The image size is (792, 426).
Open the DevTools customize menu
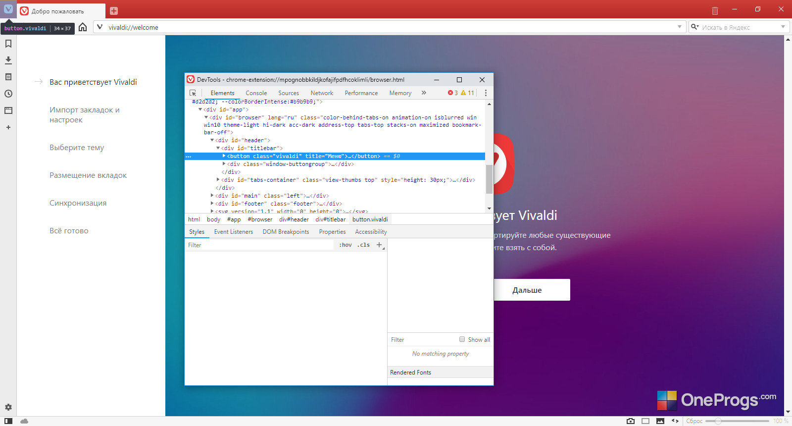(x=486, y=93)
